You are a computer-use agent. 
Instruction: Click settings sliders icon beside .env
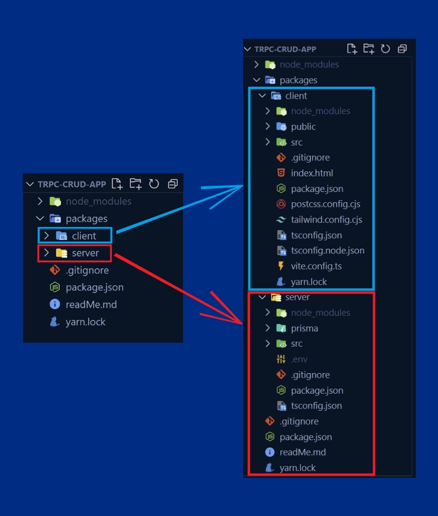(x=281, y=359)
